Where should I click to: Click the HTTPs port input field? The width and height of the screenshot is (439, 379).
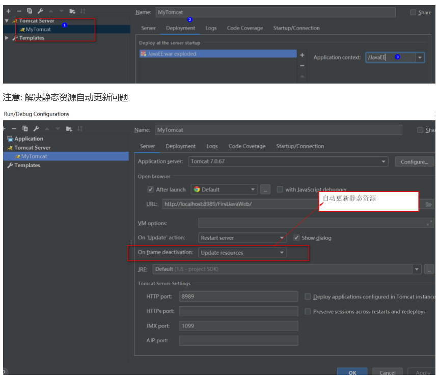(238, 311)
